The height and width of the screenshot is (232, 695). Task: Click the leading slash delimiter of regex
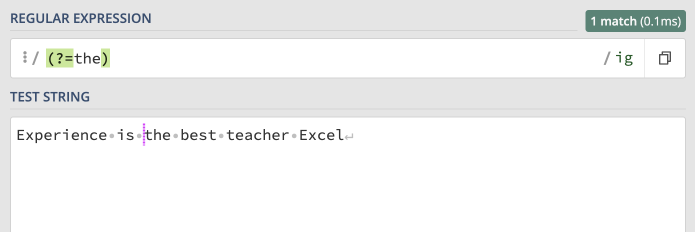pyautogui.click(x=35, y=59)
